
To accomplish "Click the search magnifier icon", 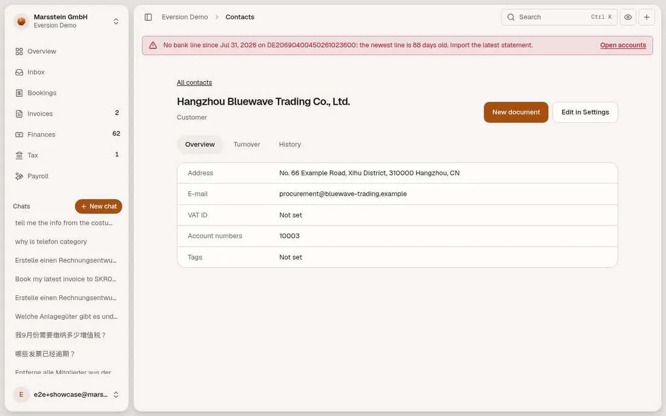I will (x=511, y=17).
